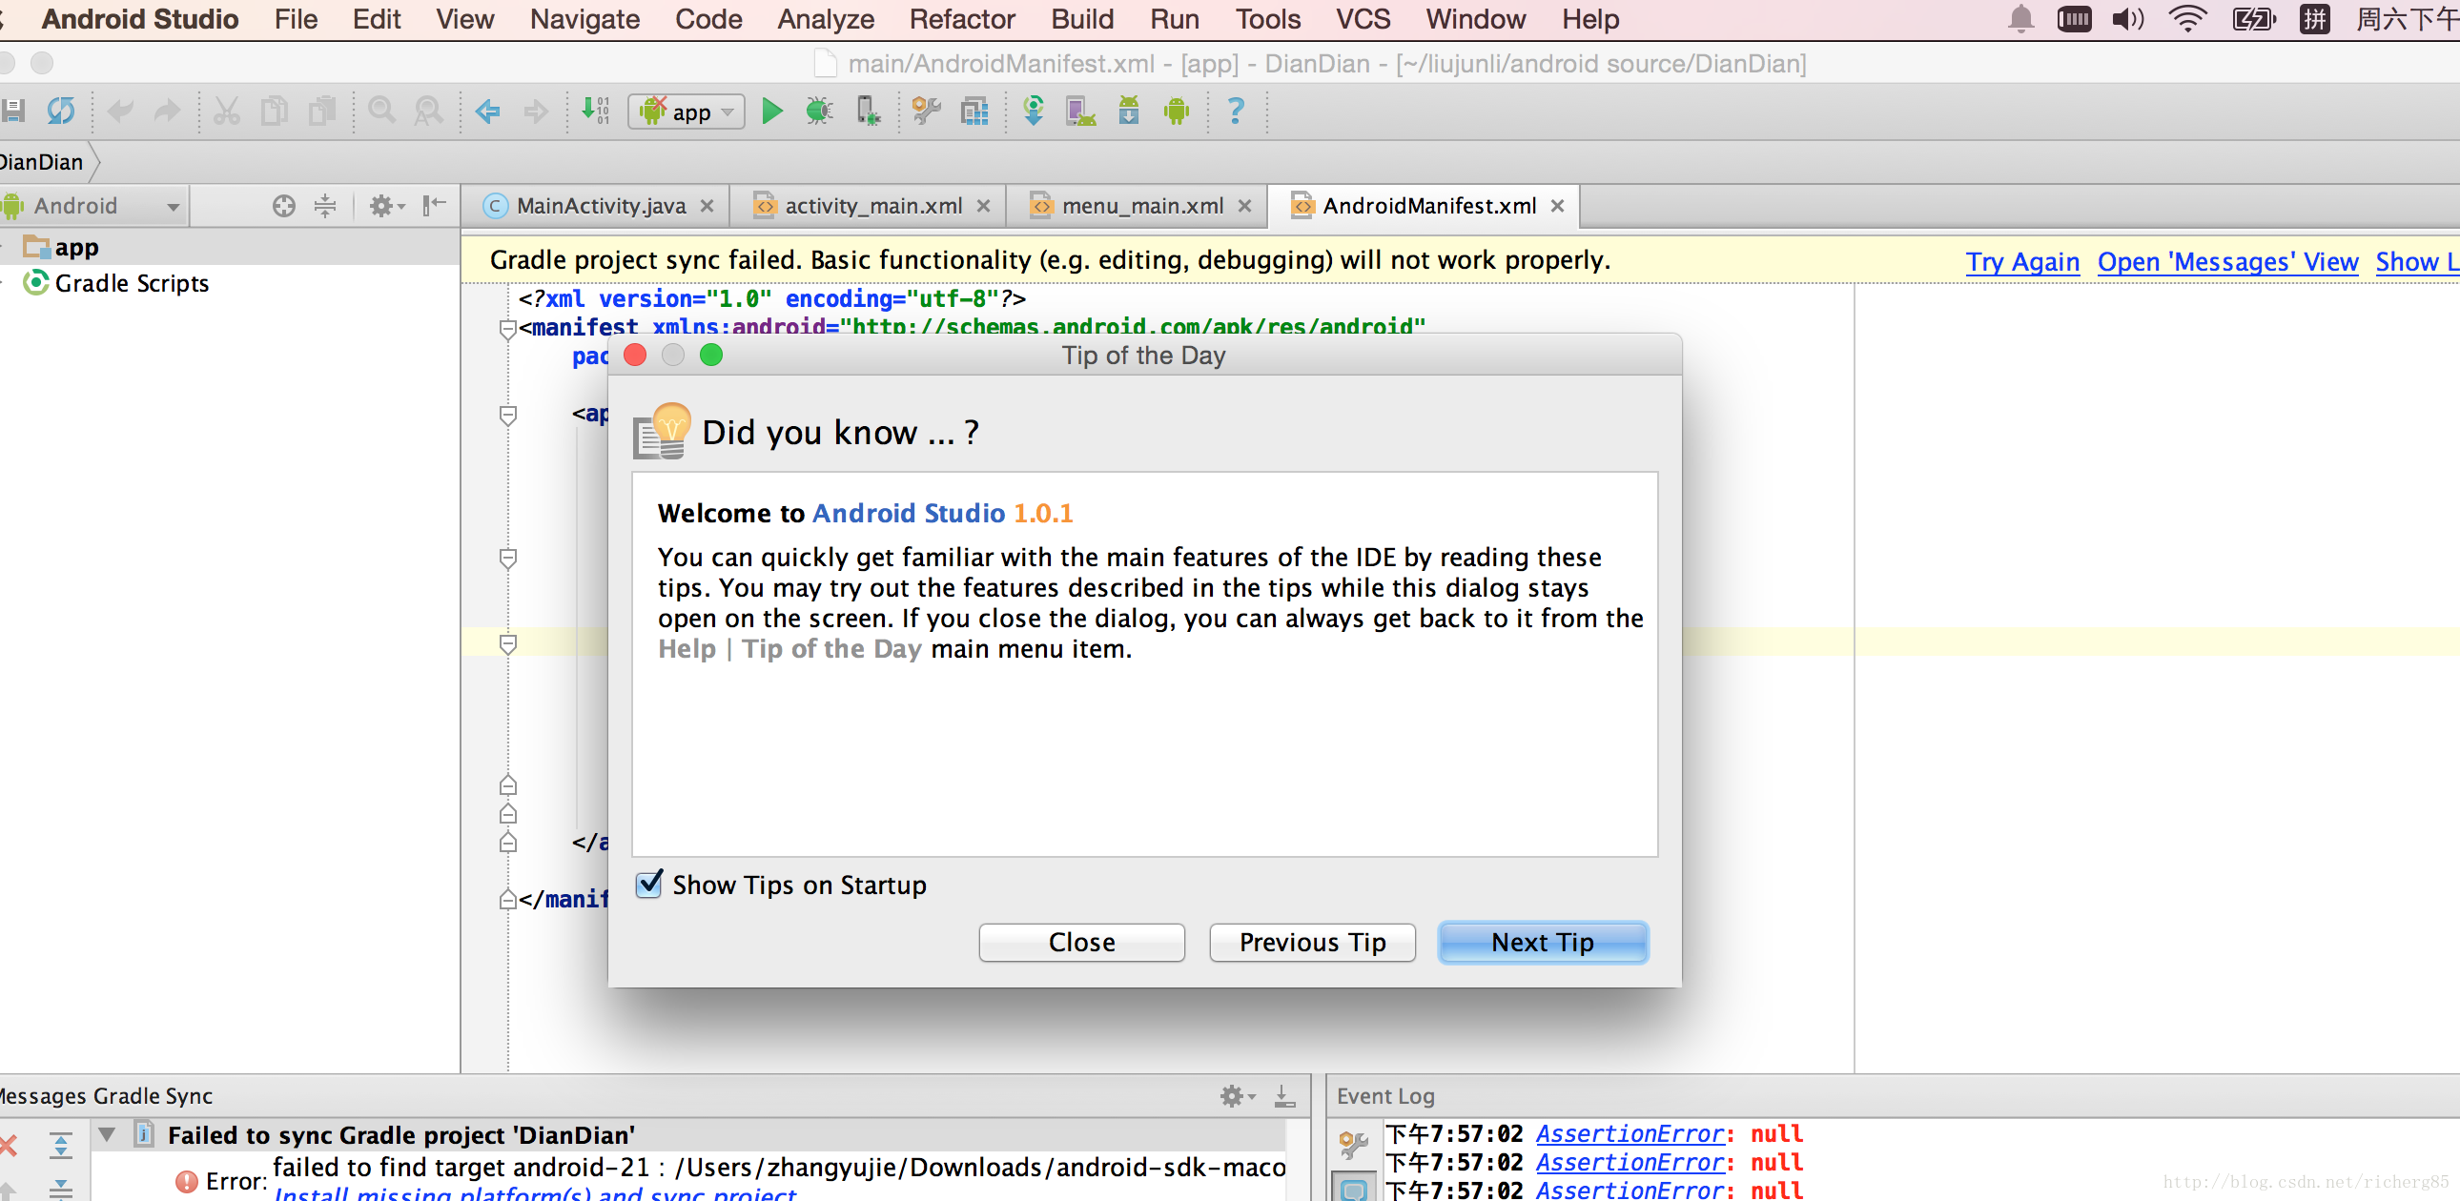Image resolution: width=2460 pixels, height=1201 pixels.
Task: Collapse the manifest tag fold marker
Action: click(508, 329)
